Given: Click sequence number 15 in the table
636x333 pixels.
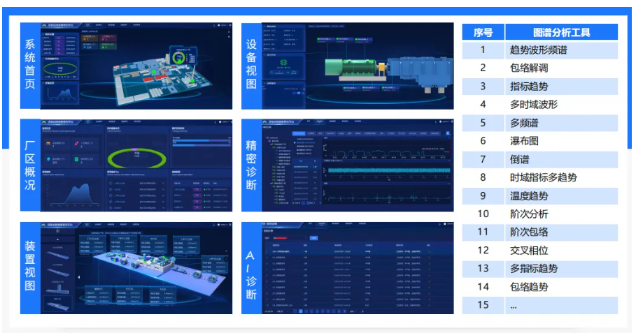Looking at the screenshot, I should [483, 304].
